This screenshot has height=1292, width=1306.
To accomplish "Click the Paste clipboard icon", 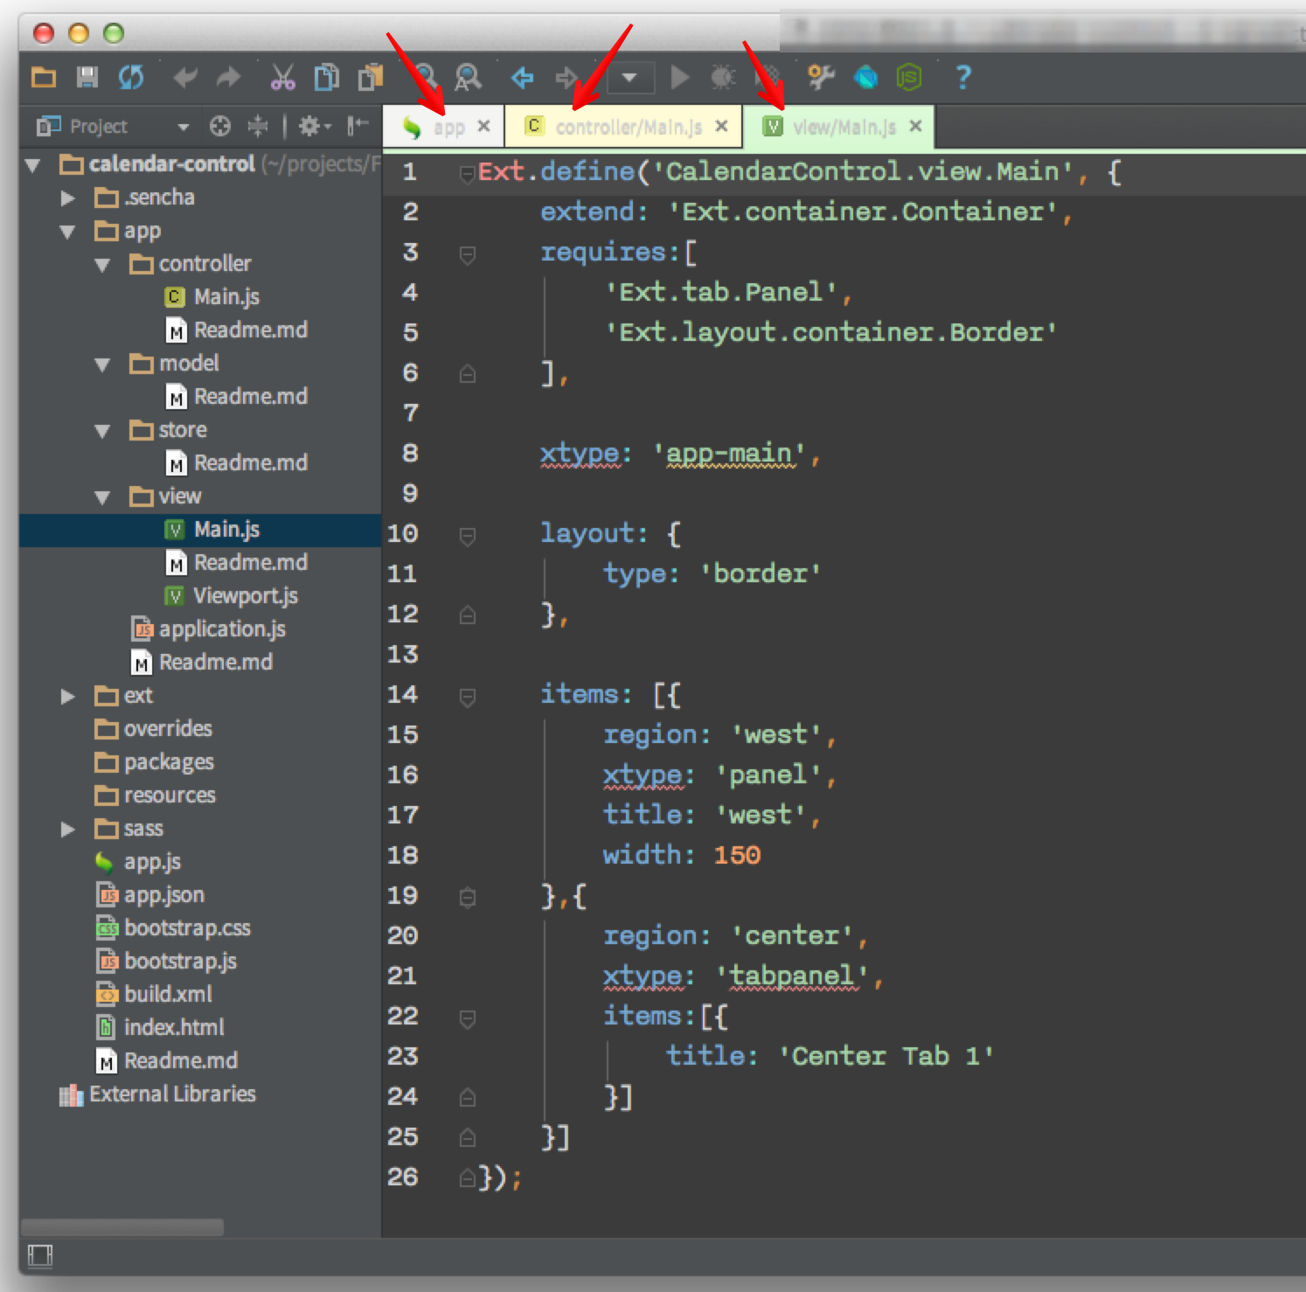I will click(x=371, y=78).
